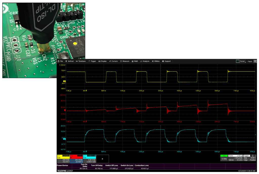Select the C2 Id channel descriptor box
Screen dimensions: 259x174
pyautogui.click(x=76, y=159)
